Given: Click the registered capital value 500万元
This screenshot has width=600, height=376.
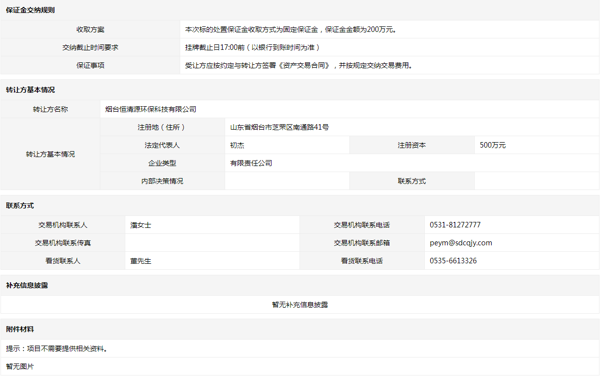Looking at the screenshot, I should point(493,145).
